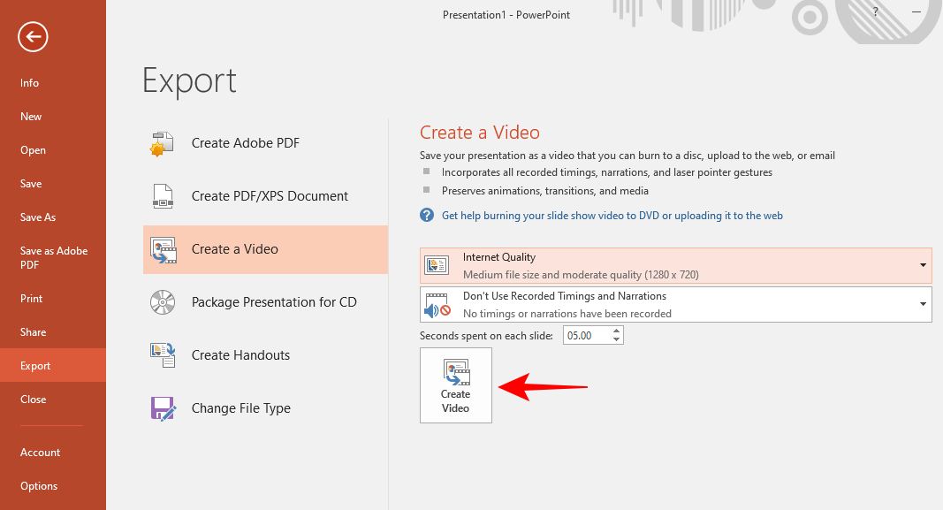Click the seconds spinner up arrow

tap(614, 330)
